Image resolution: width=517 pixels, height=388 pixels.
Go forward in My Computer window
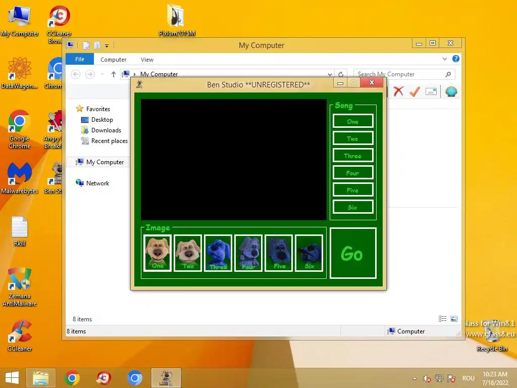pyautogui.click(x=90, y=74)
